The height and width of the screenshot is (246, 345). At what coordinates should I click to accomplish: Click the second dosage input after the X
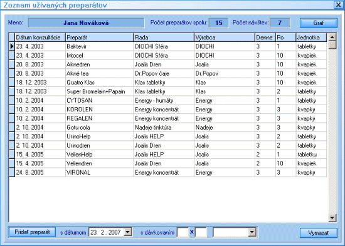tap(201, 232)
